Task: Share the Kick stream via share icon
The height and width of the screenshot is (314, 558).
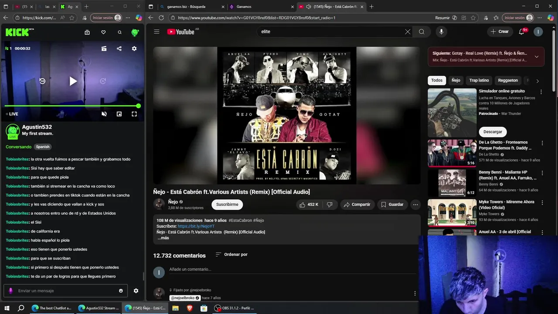Action: [119, 48]
